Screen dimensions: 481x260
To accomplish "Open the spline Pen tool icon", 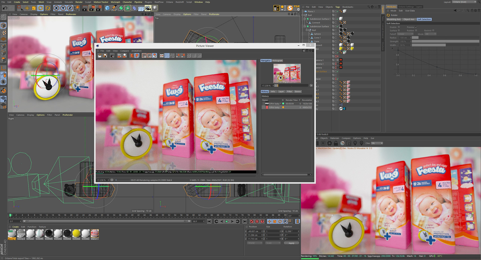I will point(114,8).
